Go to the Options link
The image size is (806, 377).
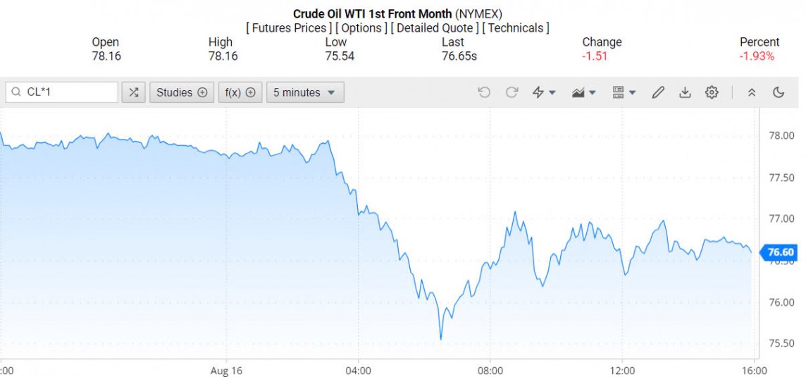tap(361, 28)
